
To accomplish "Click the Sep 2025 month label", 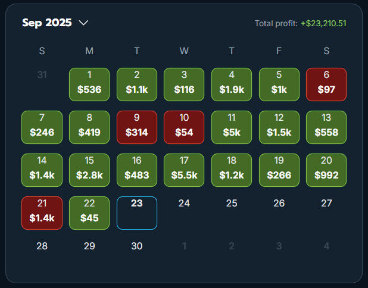I will pyautogui.click(x=47, y=23).
